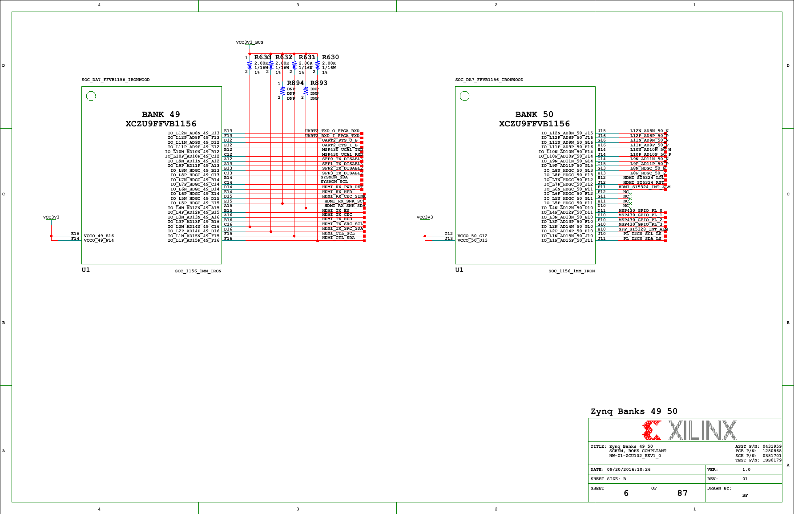Click the MSP430_GPIO_PL_0 net label

pyautogui.click(x=640, y=210)
